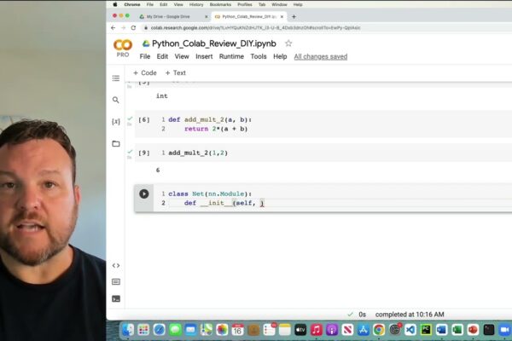Click the 'int' output text
Screen dimensions: 512x341
click(x=162, y=96)
